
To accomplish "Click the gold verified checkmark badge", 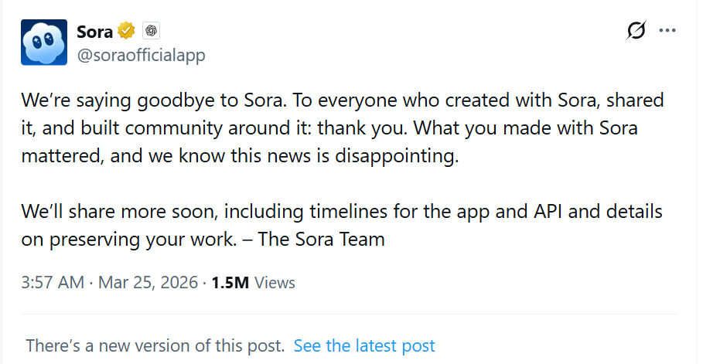I will point(127,31).
